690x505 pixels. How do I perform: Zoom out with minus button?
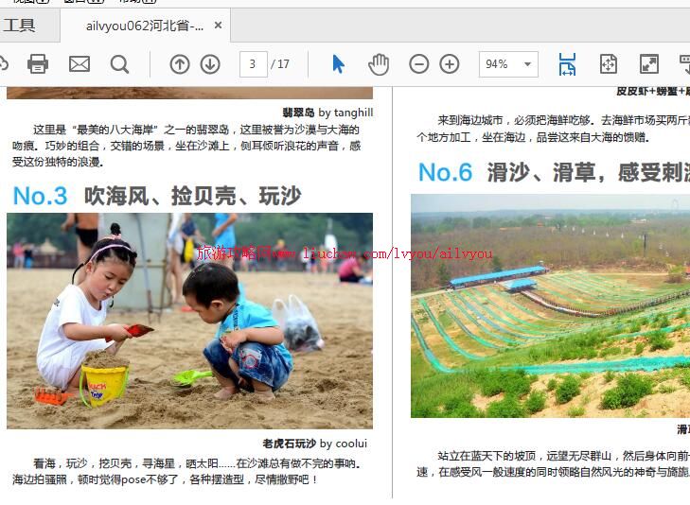[x=418, y=64]
